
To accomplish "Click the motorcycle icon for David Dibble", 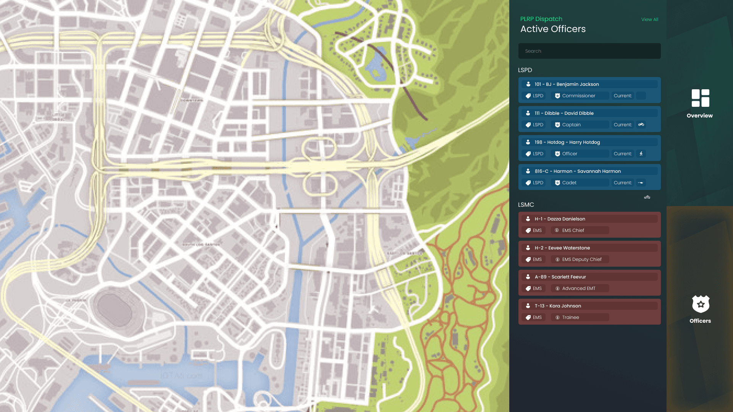I will 641,125.
